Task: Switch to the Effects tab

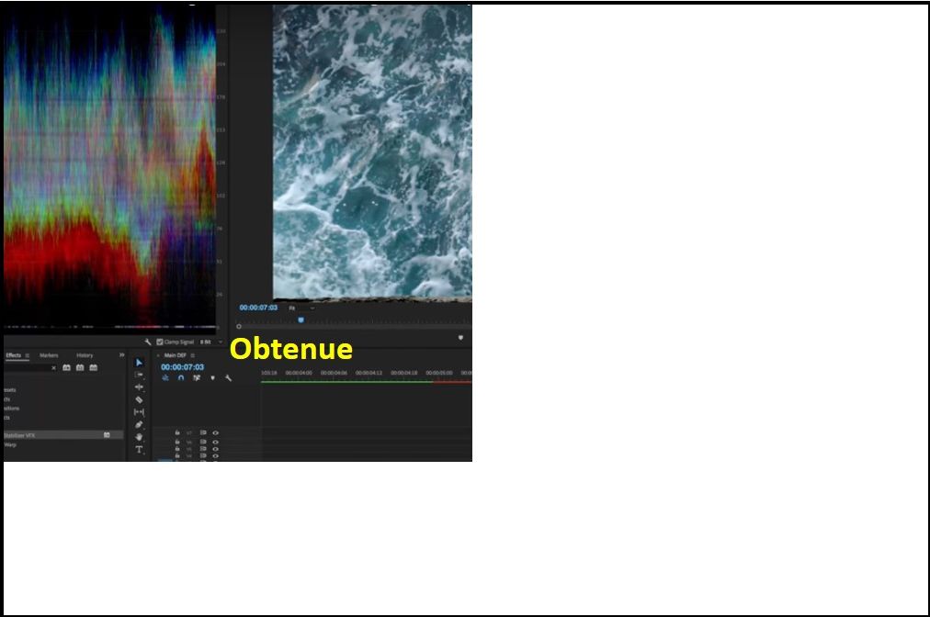Action: (13, 355)
